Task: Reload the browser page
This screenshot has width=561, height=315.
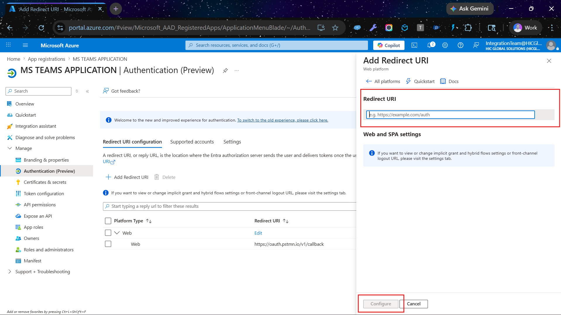Action: coord(41,28)
